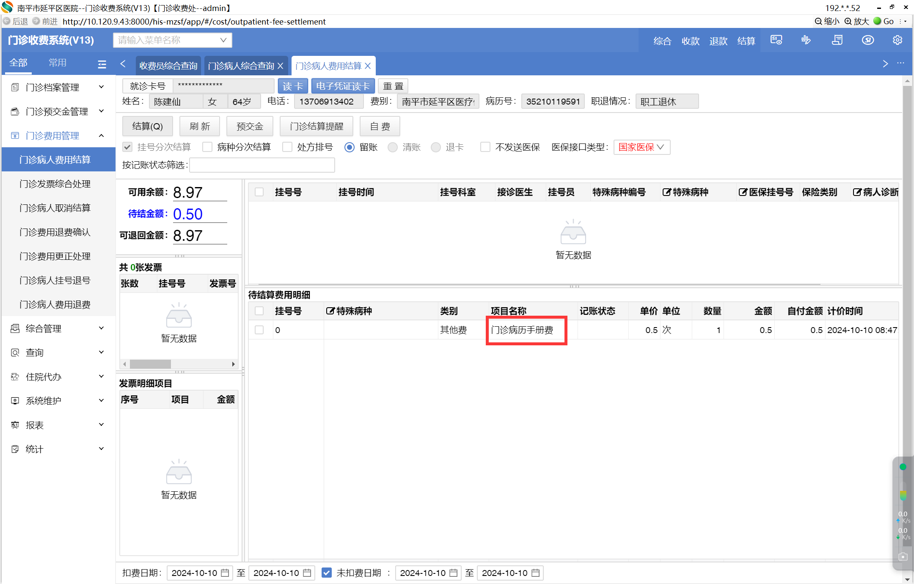Screen dimensions: 914x584
Task: Click the 放大 zoom-in icon
Action: pyautogui.click(x=848, y=21)
